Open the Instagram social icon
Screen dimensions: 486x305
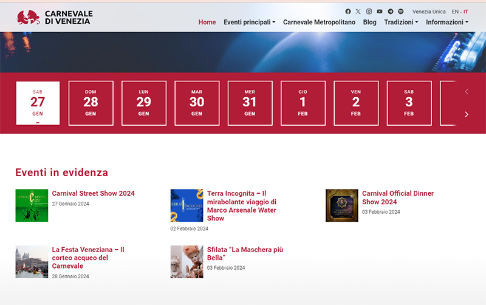coord(369,12)
